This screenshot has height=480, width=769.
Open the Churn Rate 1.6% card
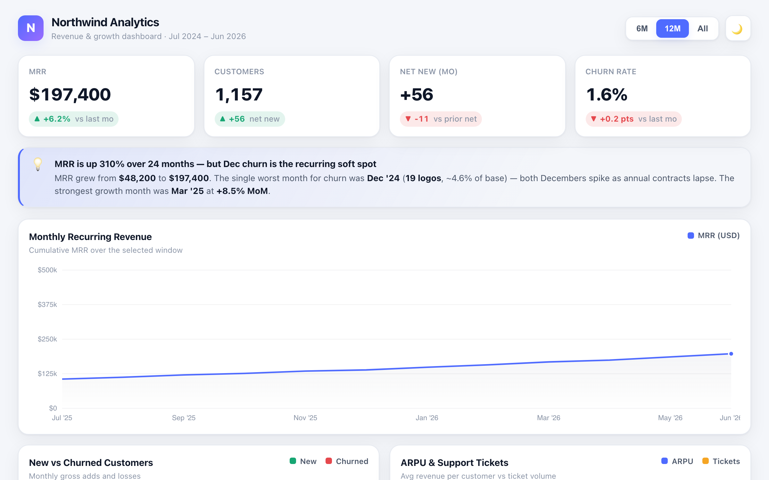[x=663, y=96]
